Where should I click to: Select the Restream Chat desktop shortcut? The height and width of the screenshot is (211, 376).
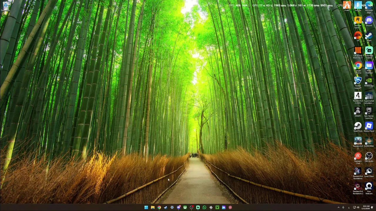tap(358, 159)
